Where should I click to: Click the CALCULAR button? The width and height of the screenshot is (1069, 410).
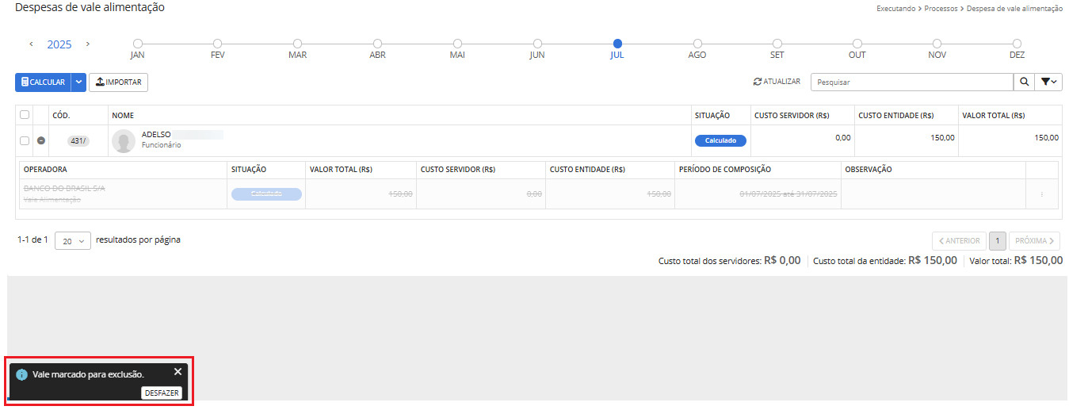[x=43, y=82]
